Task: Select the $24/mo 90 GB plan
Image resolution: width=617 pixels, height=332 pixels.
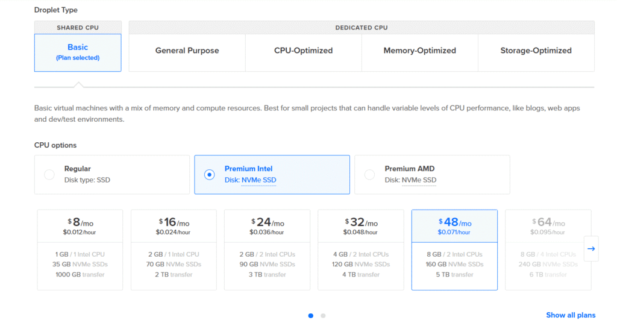Action: 267,250
